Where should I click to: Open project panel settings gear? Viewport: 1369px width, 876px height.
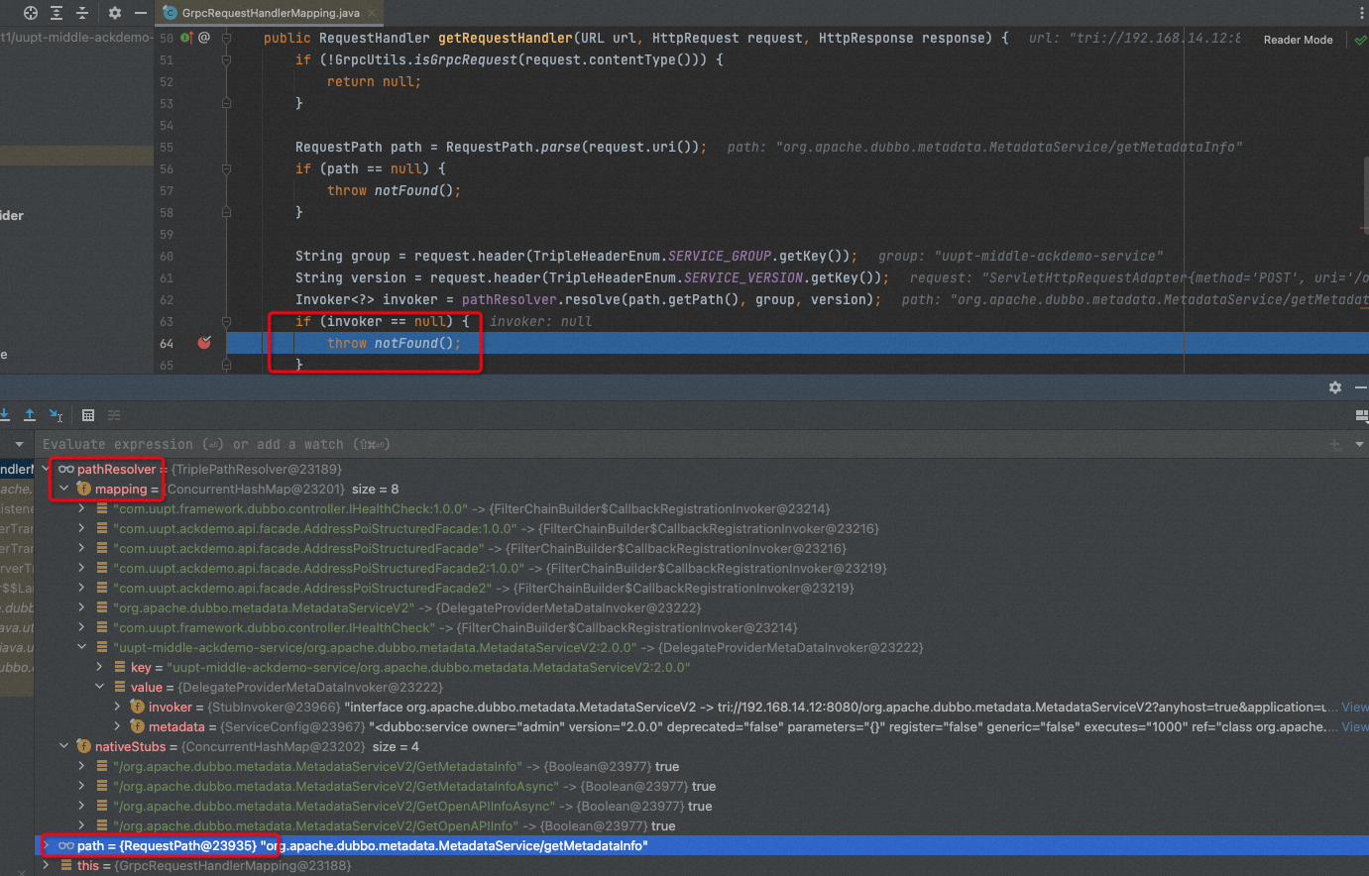pyautogui.click(x=115, y=13)
